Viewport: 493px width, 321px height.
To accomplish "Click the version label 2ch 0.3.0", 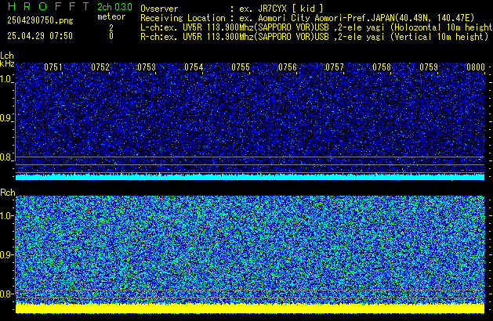I will tap(114, 7).
